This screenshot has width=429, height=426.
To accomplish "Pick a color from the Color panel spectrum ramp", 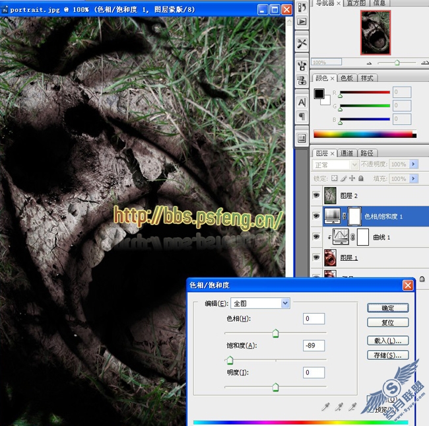I will coord(365,134).
